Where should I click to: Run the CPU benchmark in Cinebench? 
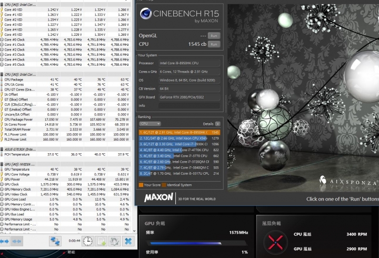pos(214,44)
